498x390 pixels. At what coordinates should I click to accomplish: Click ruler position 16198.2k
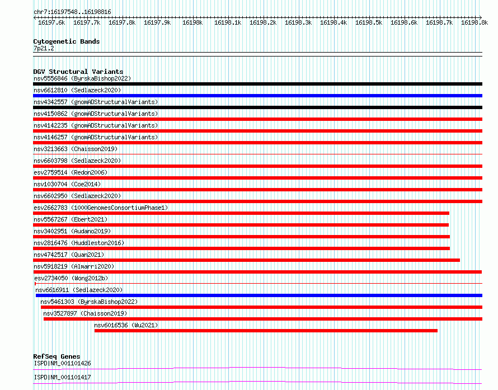pyautogui.click(x=263, y=22)
